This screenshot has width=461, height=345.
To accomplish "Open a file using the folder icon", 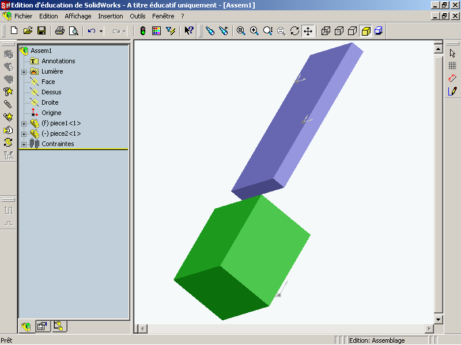I will [28, 30].
